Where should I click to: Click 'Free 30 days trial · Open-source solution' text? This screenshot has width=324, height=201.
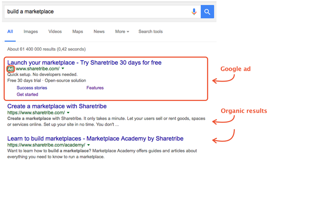pyautogui.click(x=46, y=80)
